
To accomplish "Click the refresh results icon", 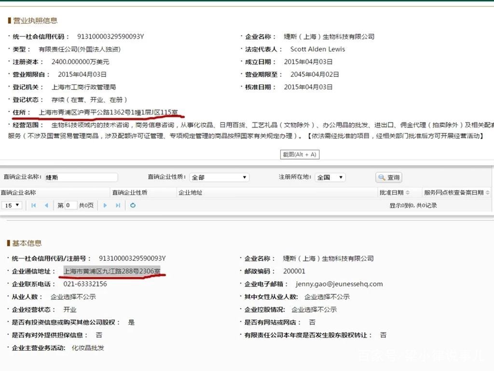I will click(133, 205).
